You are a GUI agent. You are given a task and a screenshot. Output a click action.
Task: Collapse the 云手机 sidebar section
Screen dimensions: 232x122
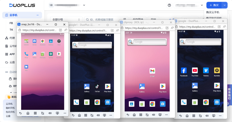click(37, 15)
